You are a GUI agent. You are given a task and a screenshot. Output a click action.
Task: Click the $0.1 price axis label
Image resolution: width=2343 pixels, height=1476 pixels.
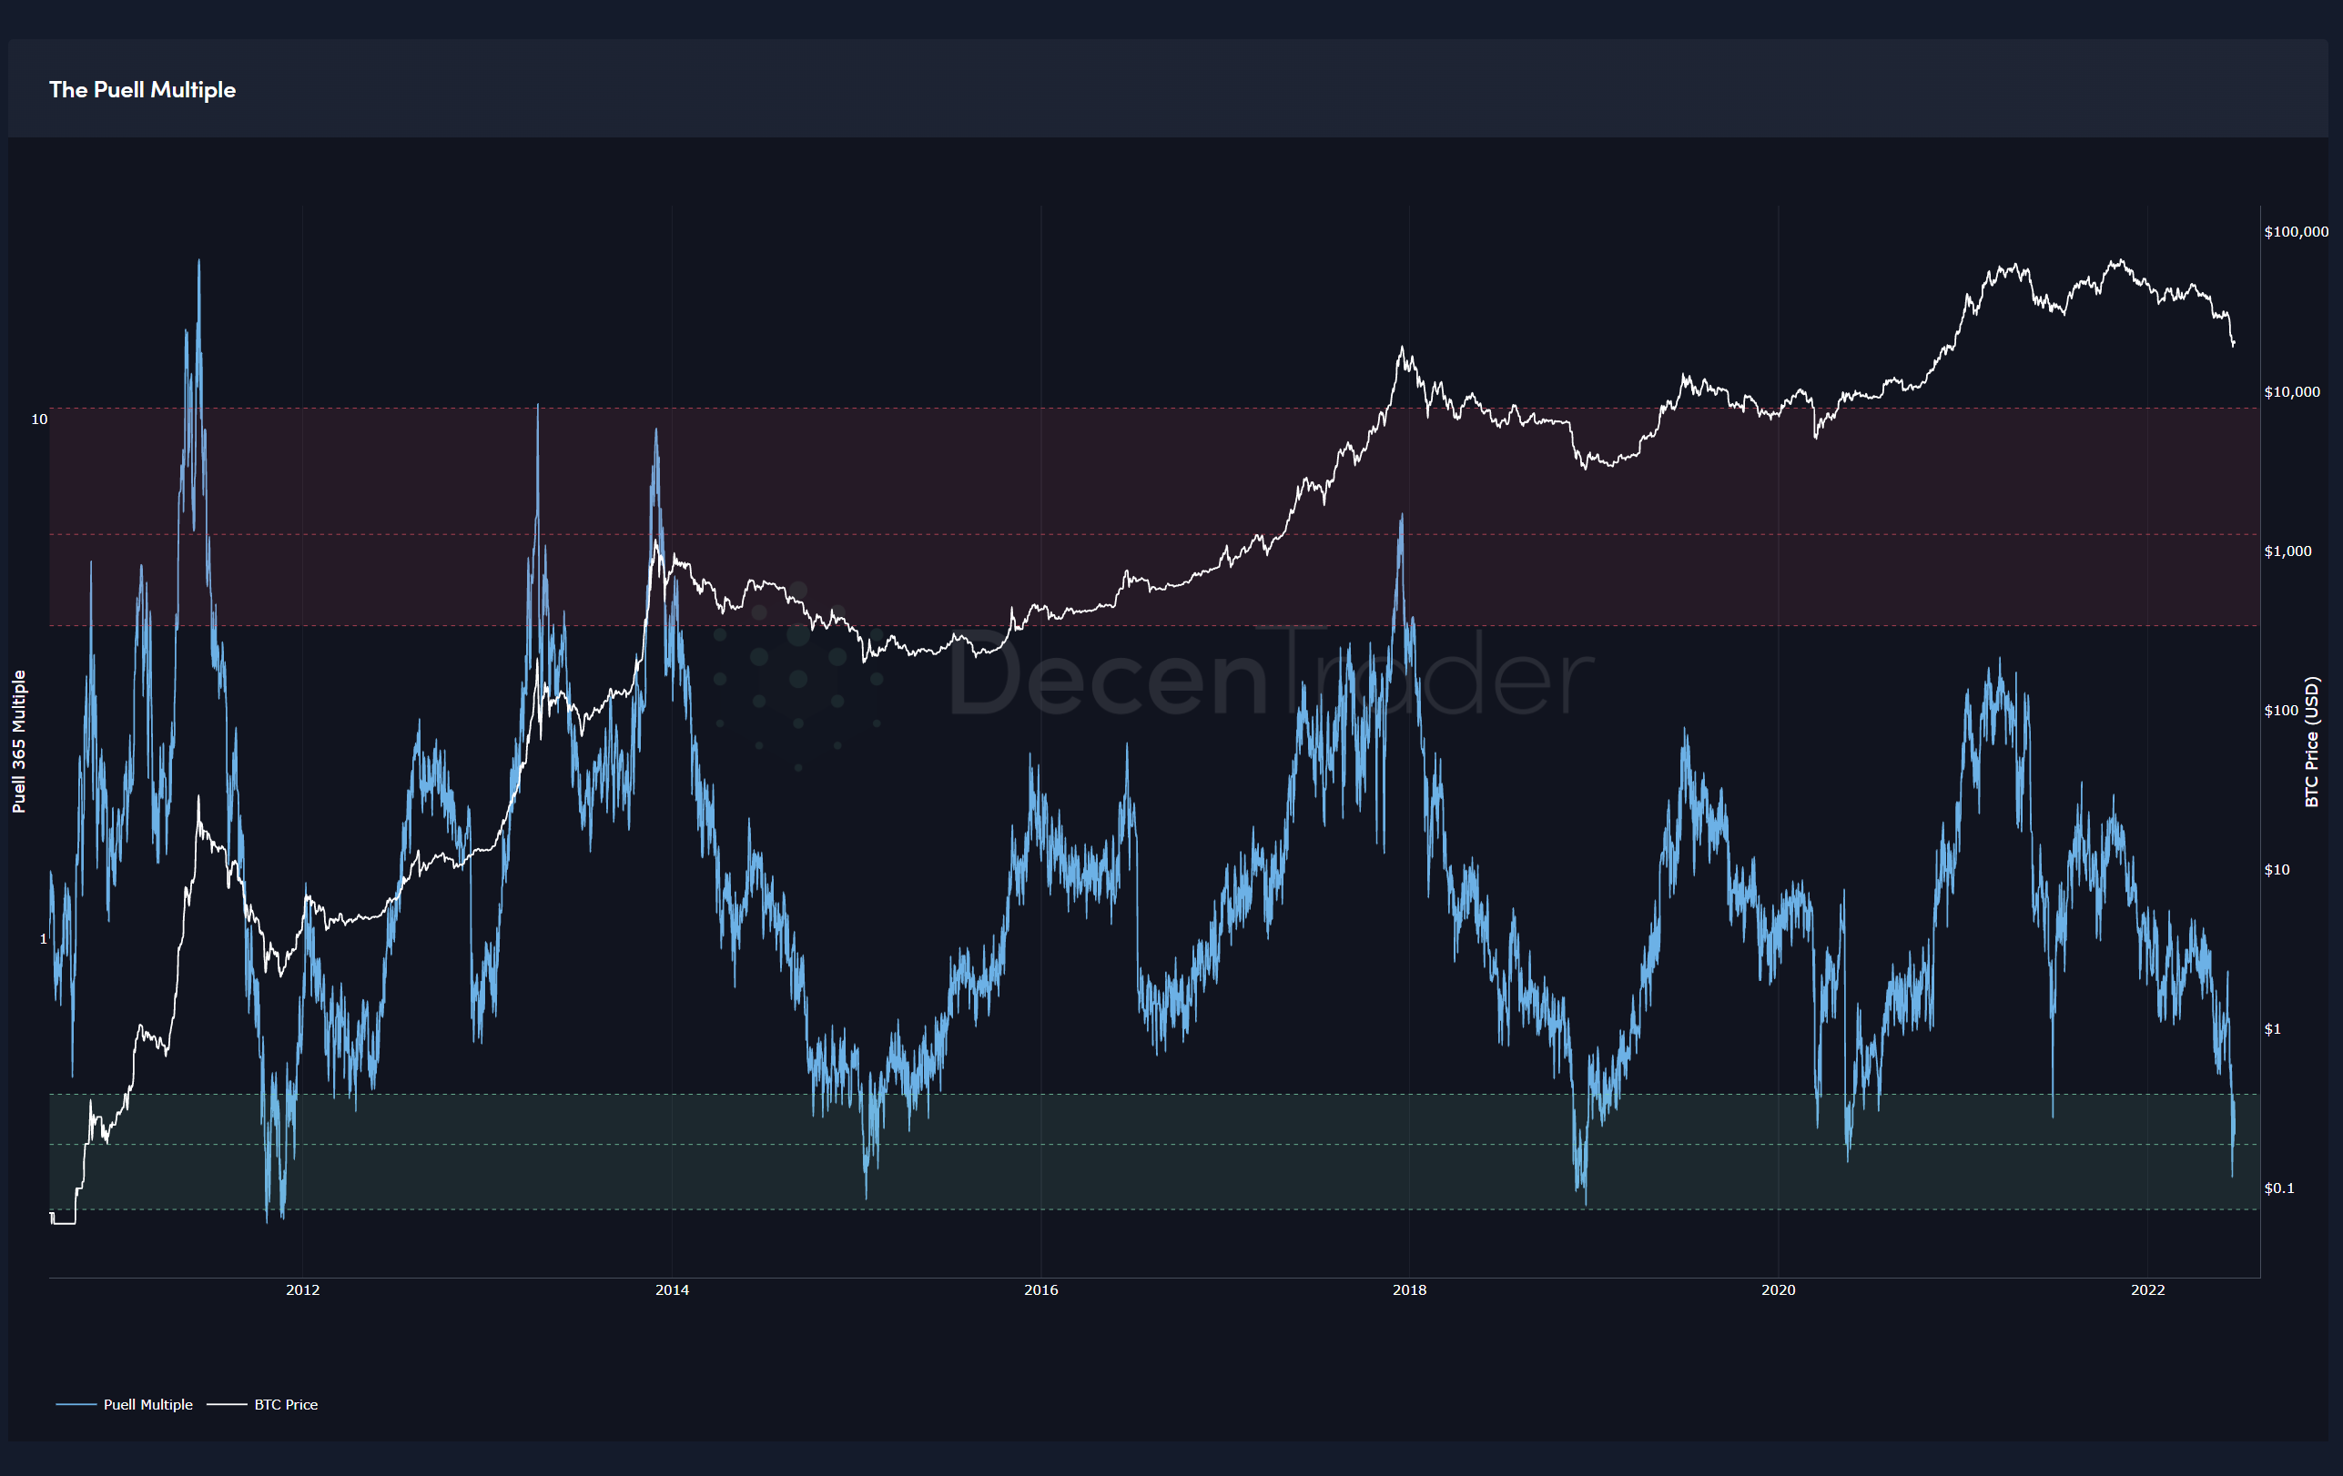coord(2278,1188)
